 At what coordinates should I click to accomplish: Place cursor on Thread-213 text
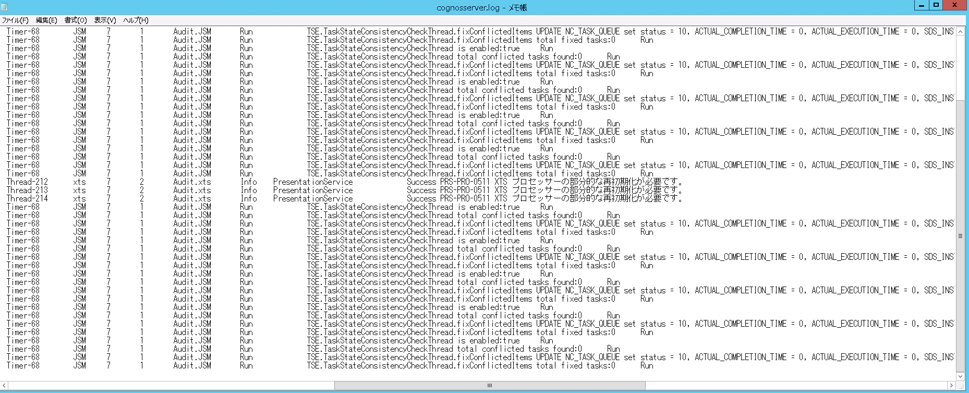coord(27,190)
